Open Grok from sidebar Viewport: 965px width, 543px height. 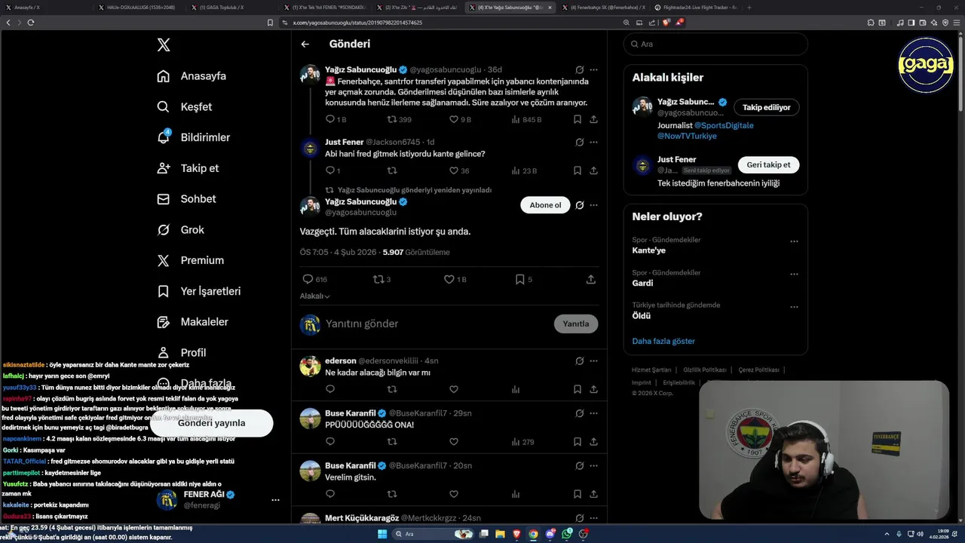(180, 230)
